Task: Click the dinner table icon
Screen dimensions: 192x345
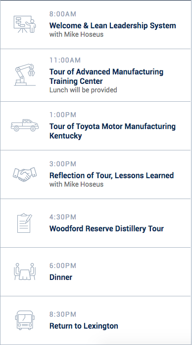Action: 25,272
